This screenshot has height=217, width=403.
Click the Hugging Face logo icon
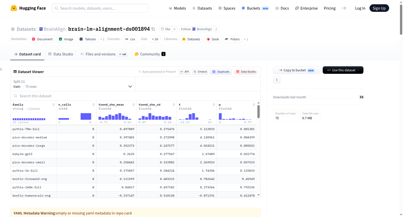(x=14, y=8)
